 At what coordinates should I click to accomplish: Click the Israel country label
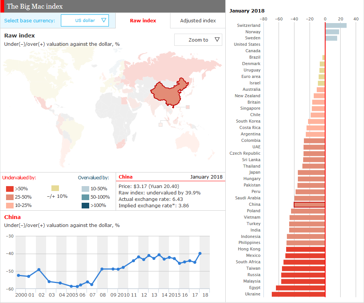click(x=255, y=83)
